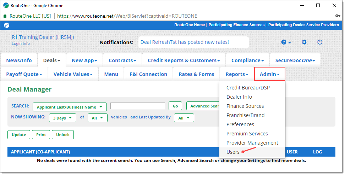Expand the SecureDocOne menu

(295, 60)
